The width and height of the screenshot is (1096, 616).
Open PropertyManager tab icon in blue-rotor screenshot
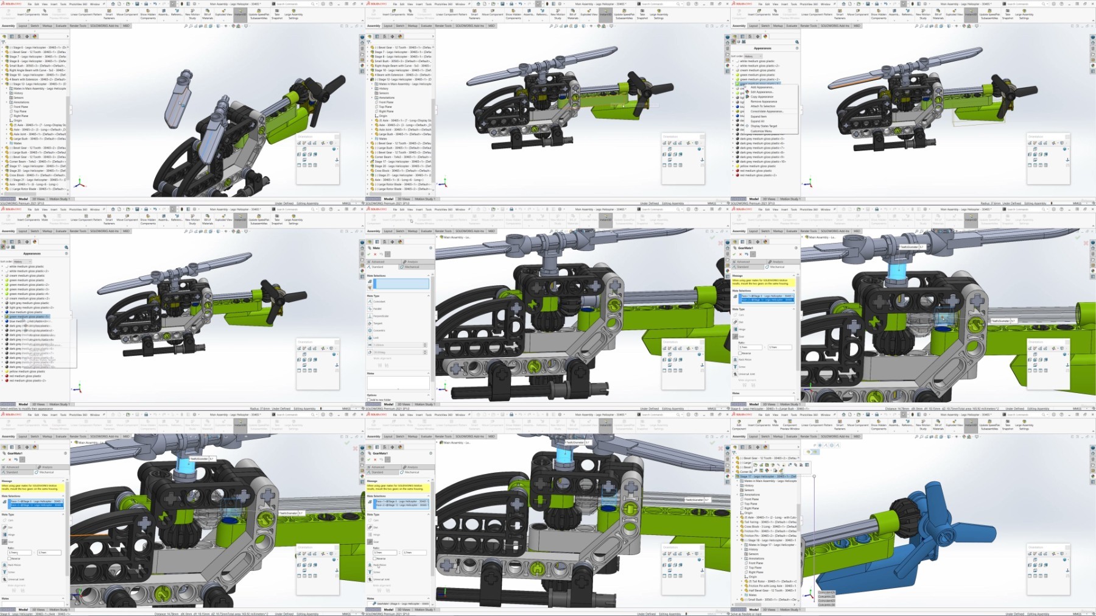(x=743, y=447)
